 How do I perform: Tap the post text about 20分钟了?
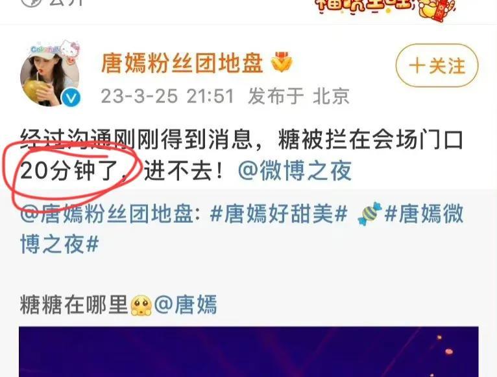pyautogui.click(x=241, y=155)
